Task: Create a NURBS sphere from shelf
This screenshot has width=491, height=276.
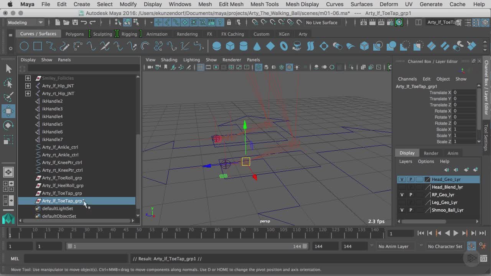Action: (217, 46)
